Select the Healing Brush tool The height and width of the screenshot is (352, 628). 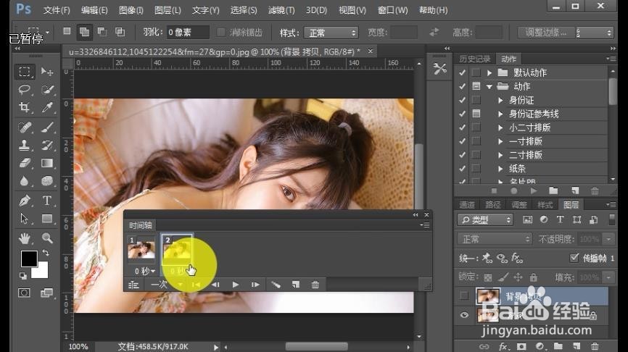point(25,127)
